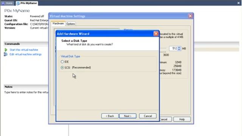Click the Home tab house icon
The image size is (242, 136).
[3, 3]
